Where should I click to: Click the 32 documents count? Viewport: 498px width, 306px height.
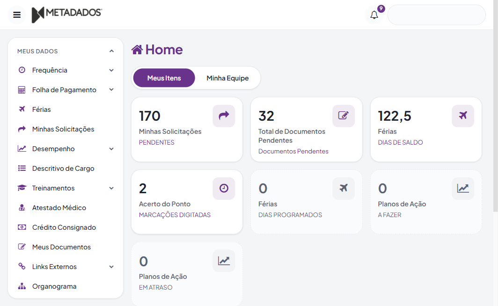point(266,116)
